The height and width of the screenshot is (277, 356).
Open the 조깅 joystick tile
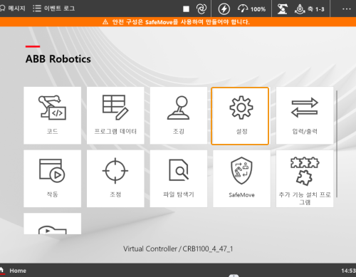[179, 115]
